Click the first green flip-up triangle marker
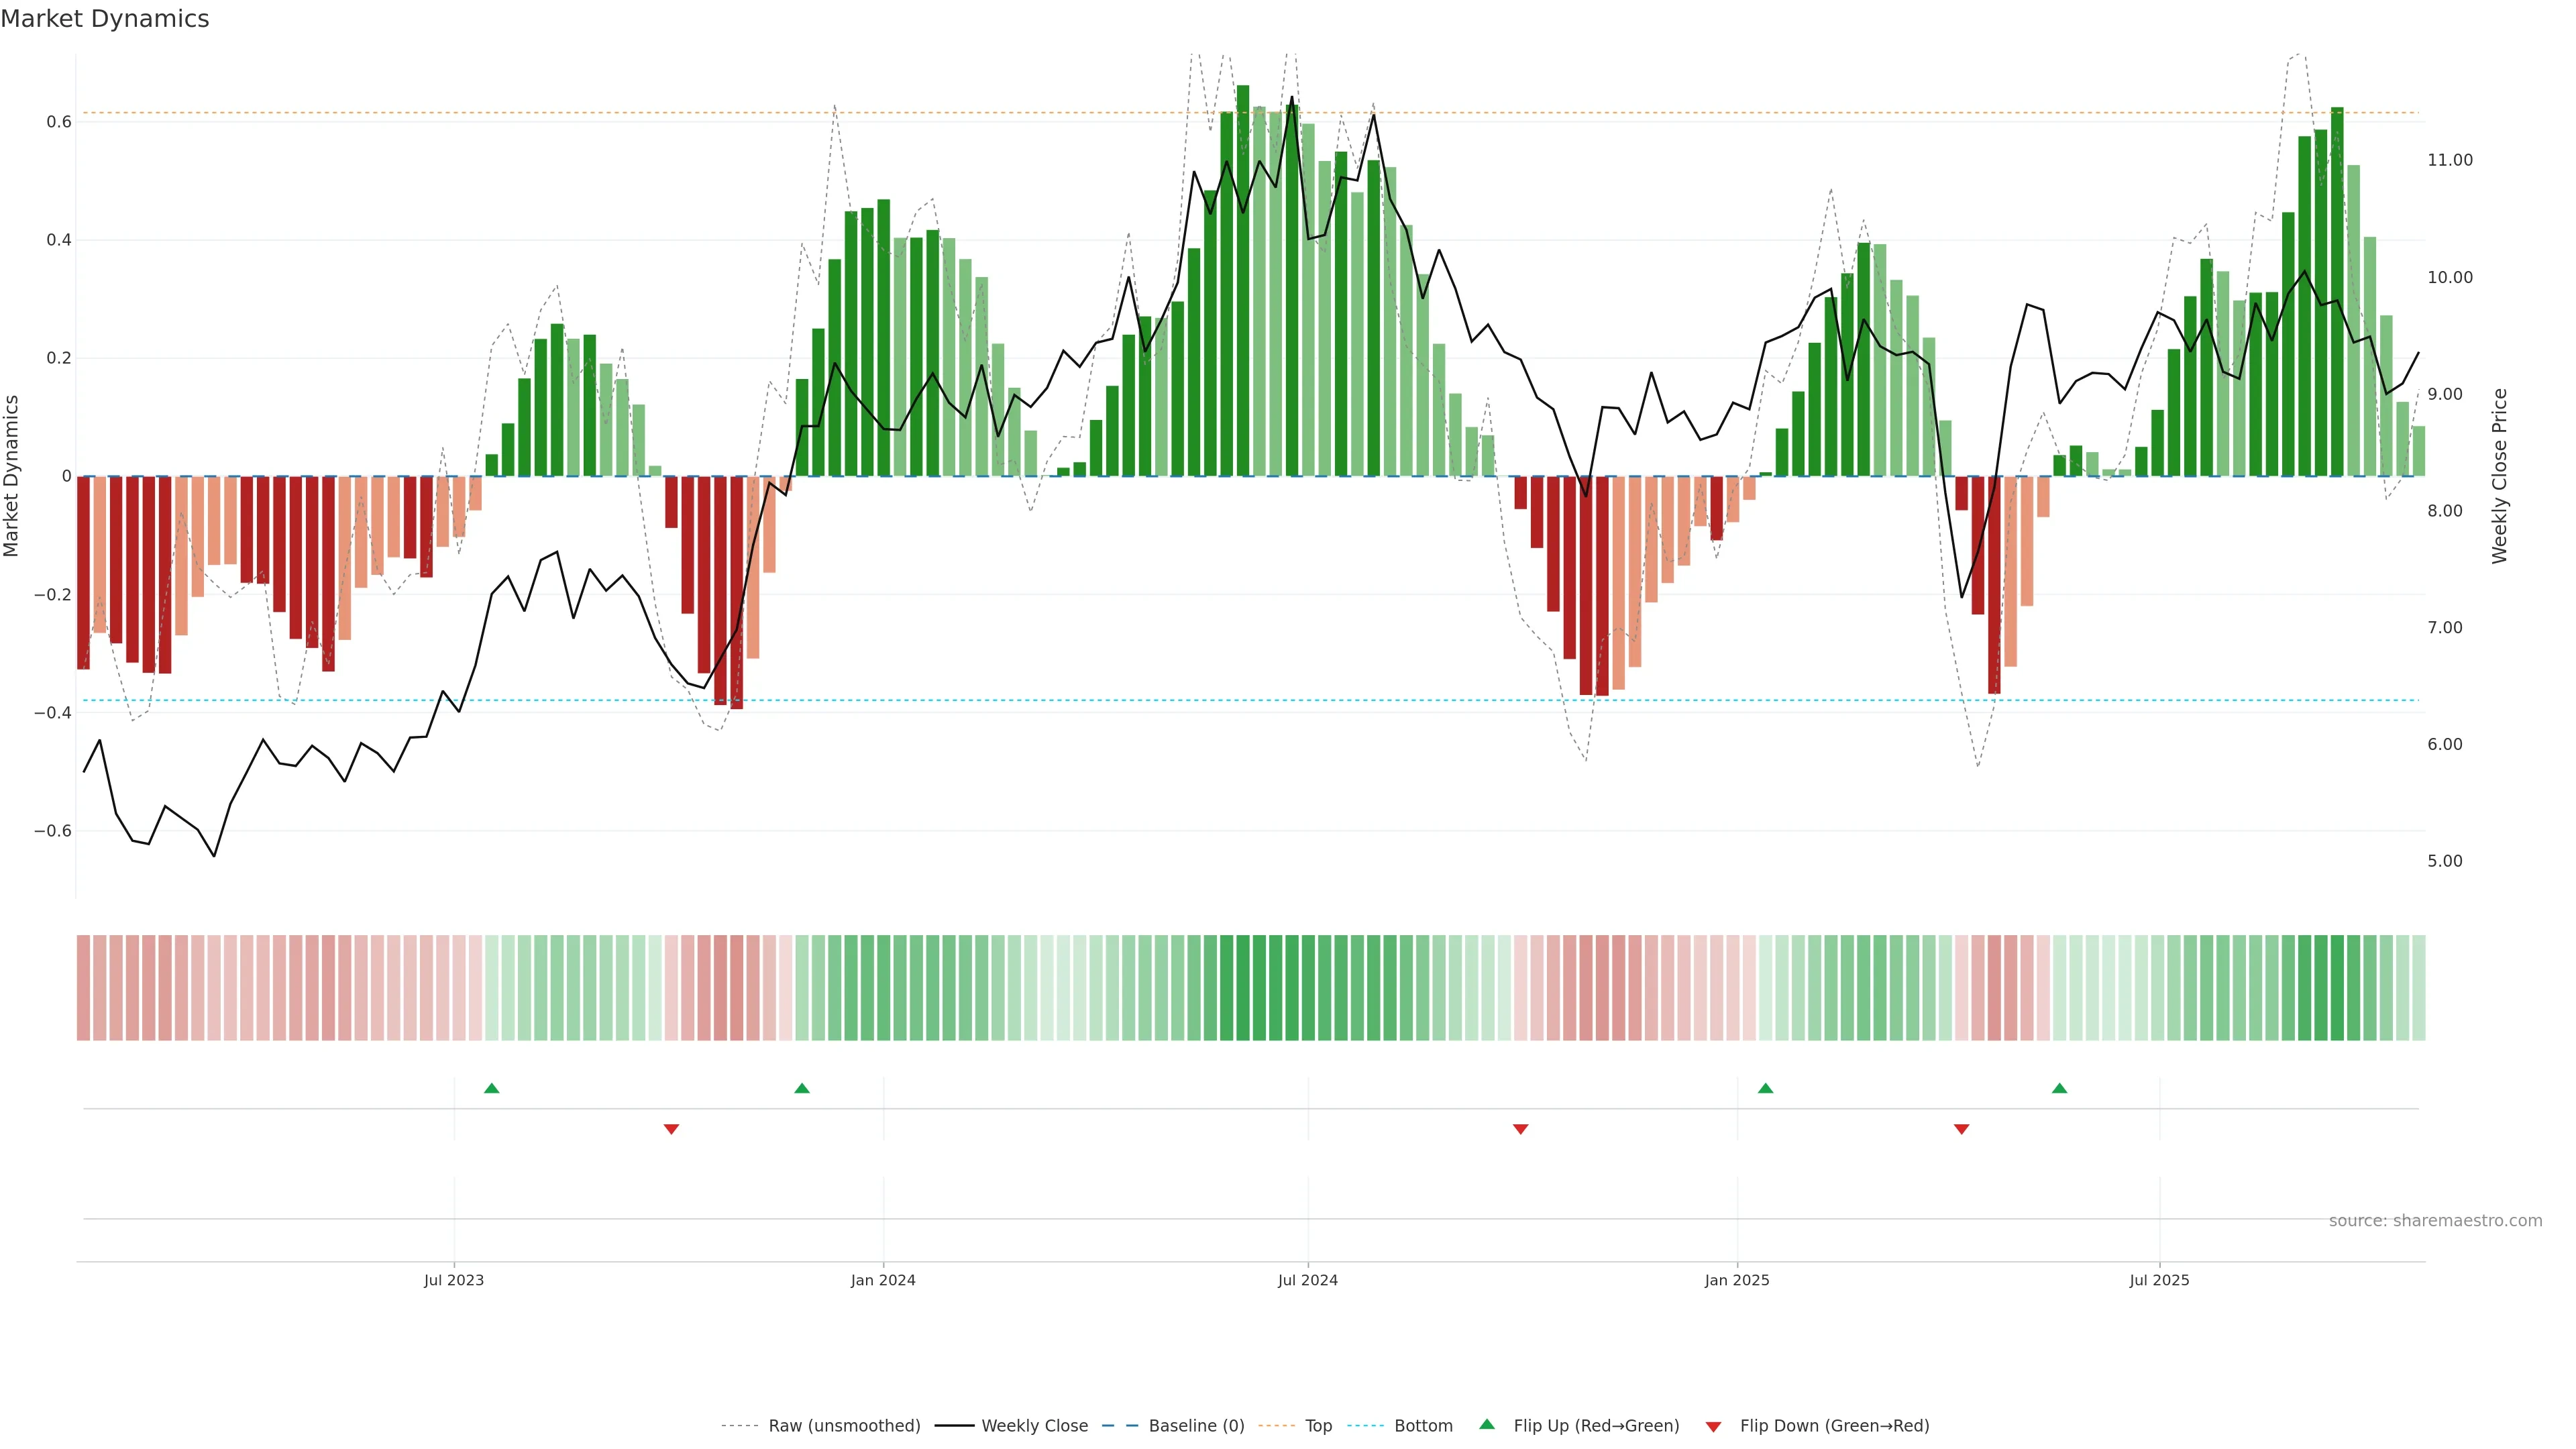Image resolution: width=2576 pixels, height=1449 pixels. [491, 1088]
